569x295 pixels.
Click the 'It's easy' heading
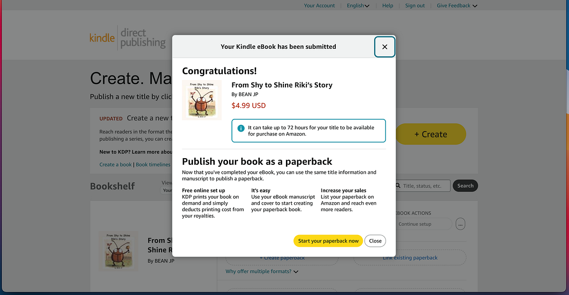pos(260,190)
